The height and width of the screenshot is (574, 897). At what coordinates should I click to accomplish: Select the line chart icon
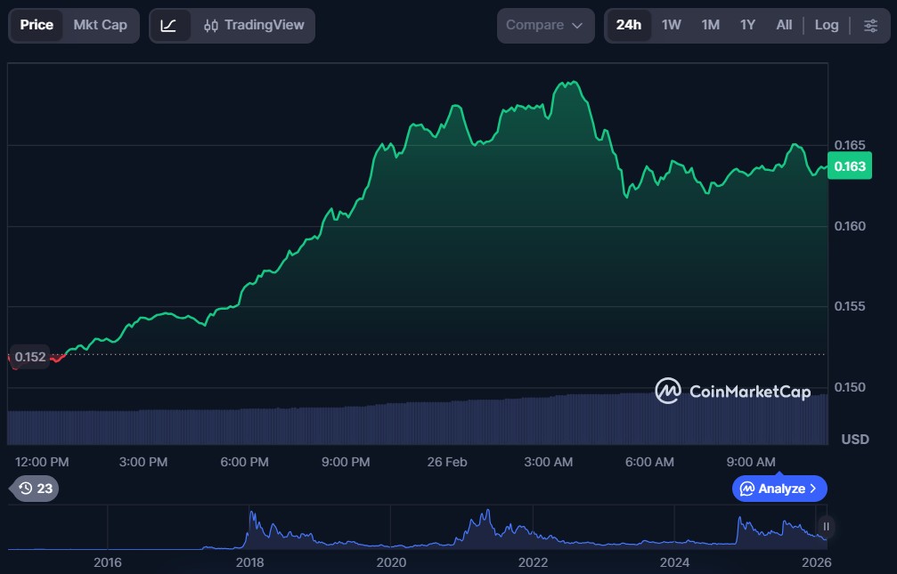click(x=169, y=26)
